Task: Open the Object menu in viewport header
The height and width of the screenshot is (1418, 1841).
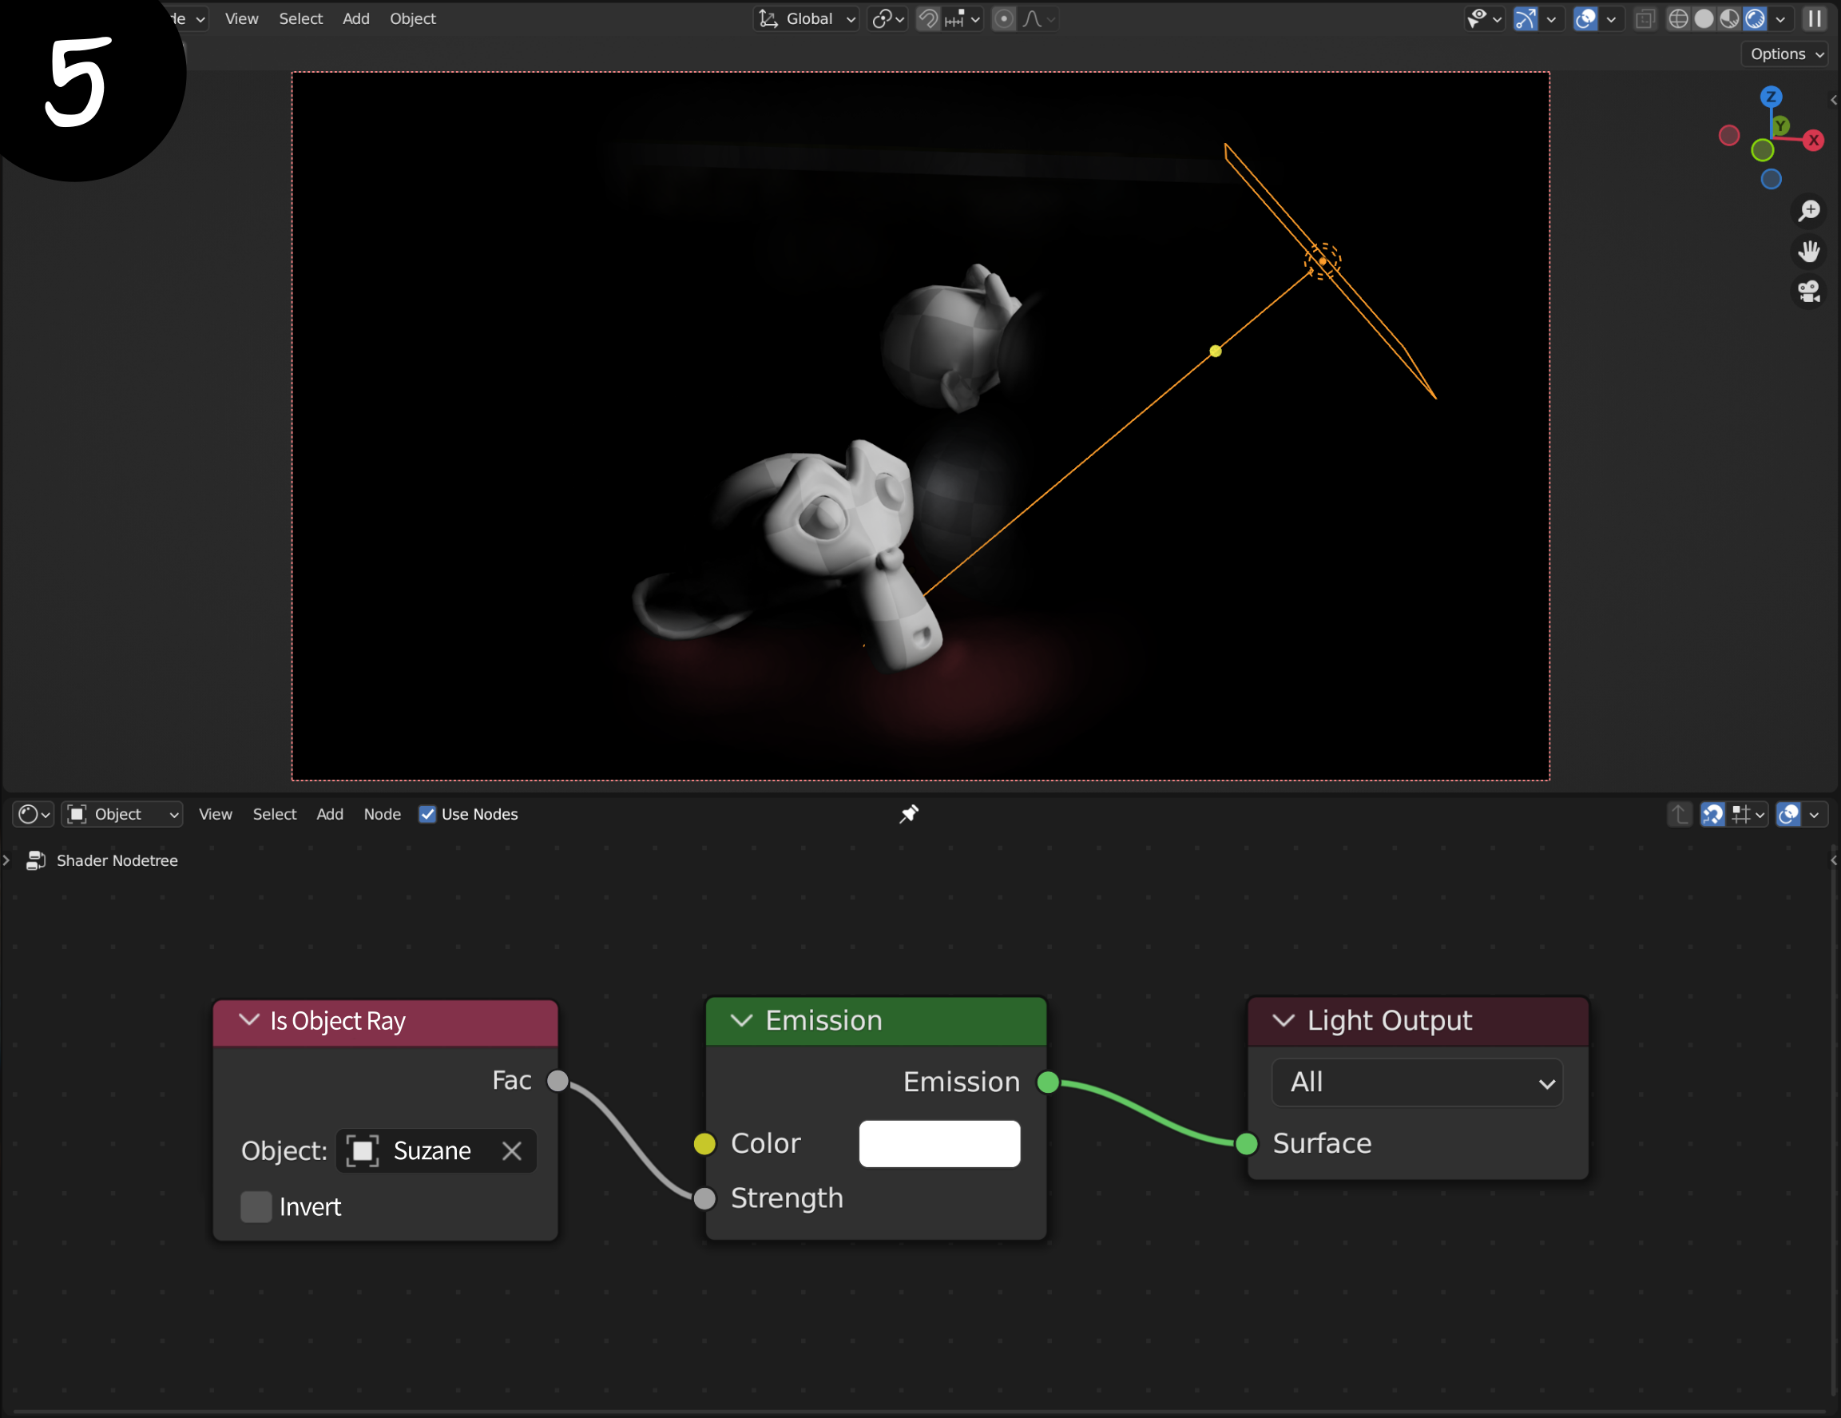Action: point(412,18)
